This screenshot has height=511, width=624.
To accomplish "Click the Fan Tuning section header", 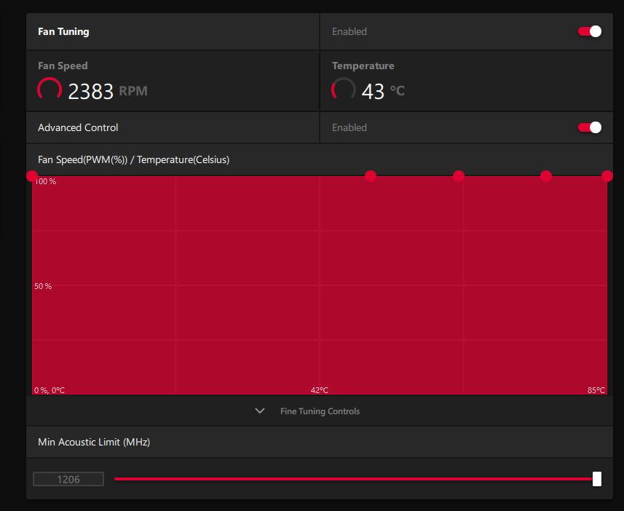I will 63,32.
